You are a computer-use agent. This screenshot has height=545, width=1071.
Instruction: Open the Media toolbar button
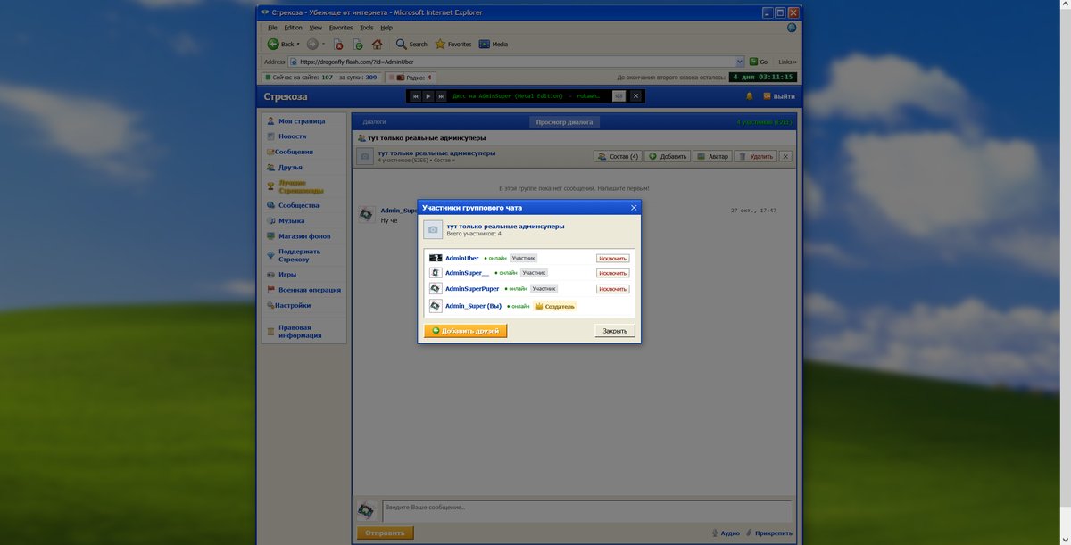coord(494,44)
